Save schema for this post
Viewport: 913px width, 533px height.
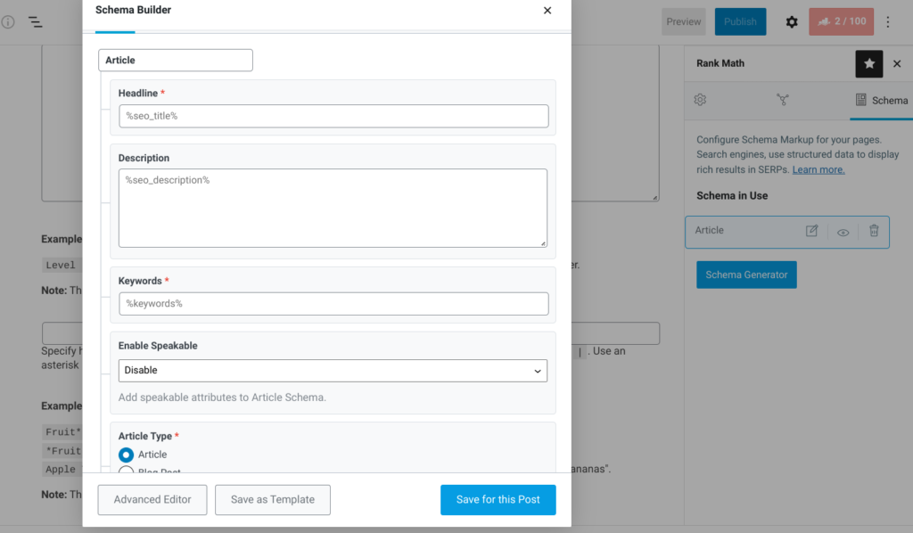pyautogui.click(x=498, y=500)
